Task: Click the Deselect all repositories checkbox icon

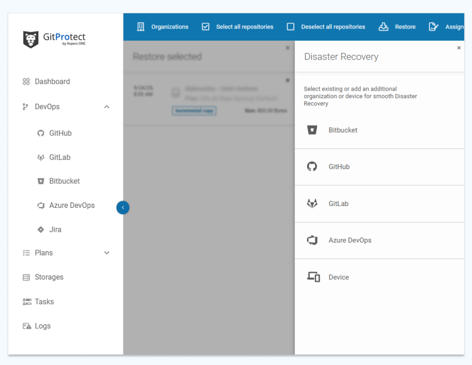Action: [290, 27]
